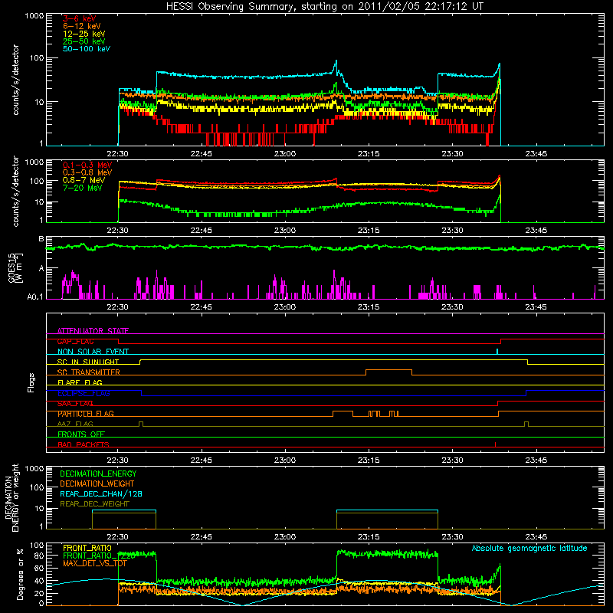Click the red tick on the BAD_PACKETS line
Screen dimensions: 613x613
click(x=495, y=444)
